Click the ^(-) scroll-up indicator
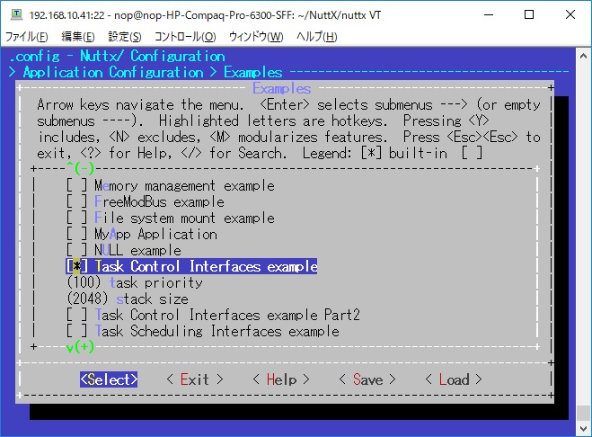Screen dimensions: 592x437 [x=80, y=169]
